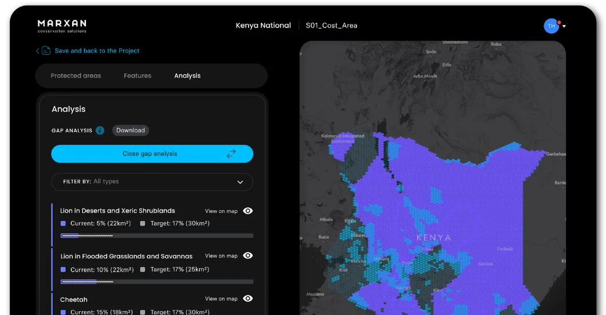
Task: Toggle eye for Lion in Deserts and Xeric Shrublands
Action: 248,211
